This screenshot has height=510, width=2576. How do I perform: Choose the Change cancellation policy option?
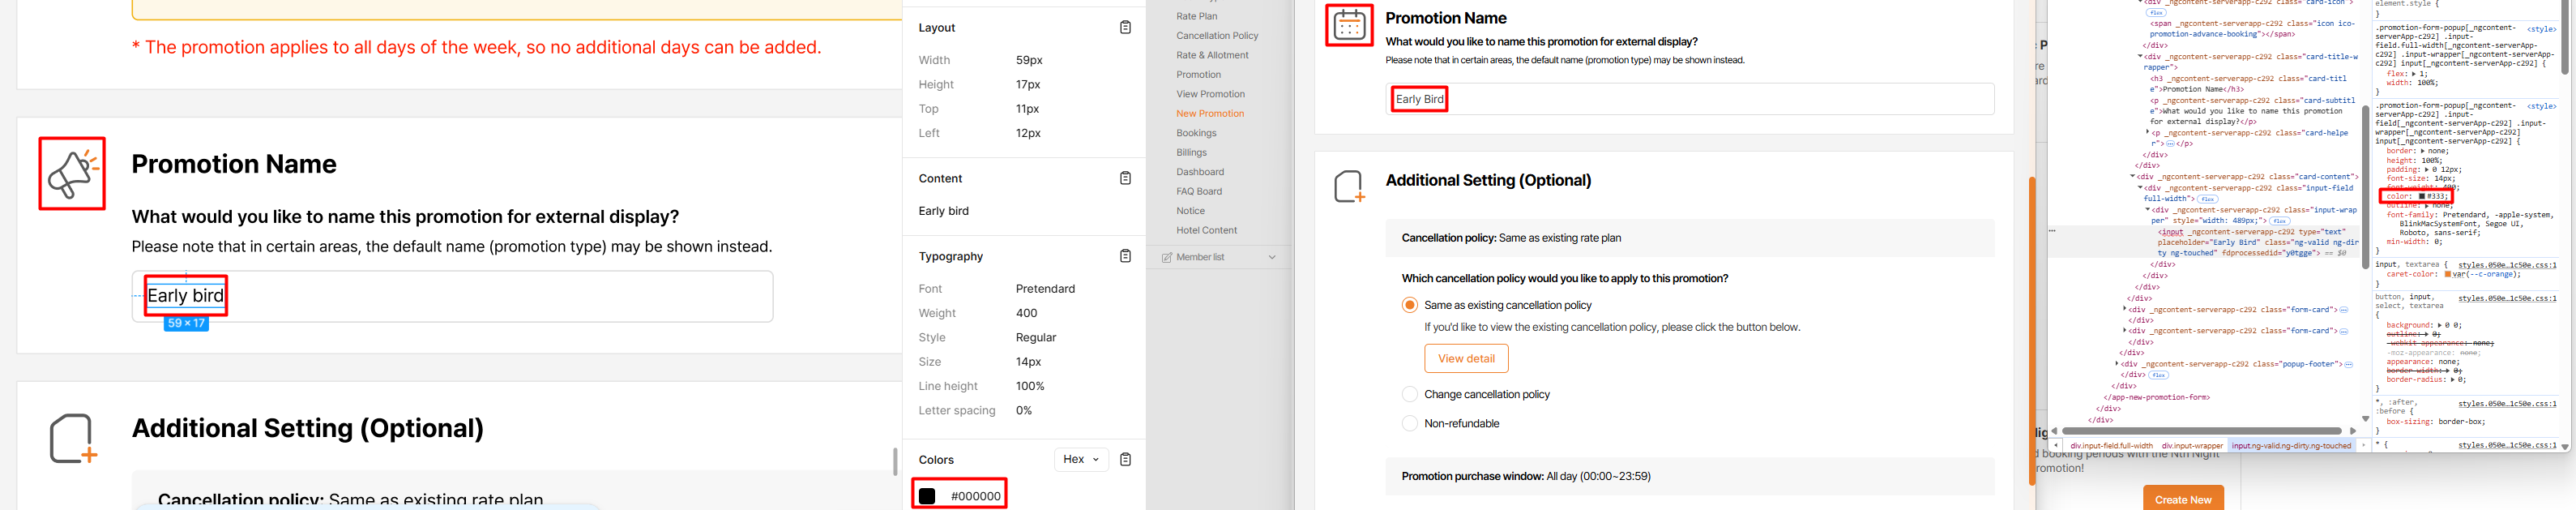click(1409, 394)
